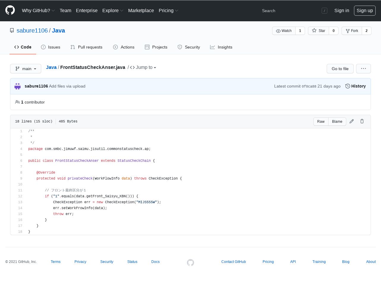Expand the Pricing menu in header
This screenshot has width=381, height=281.
(169, 10)
